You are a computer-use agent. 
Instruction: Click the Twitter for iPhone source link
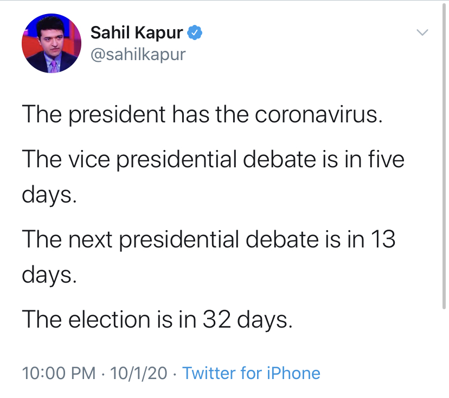(251, 373)
